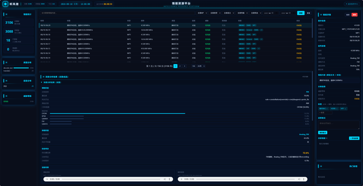Click the 410.000 MHz frequency cell

click(x=146, y=49)
